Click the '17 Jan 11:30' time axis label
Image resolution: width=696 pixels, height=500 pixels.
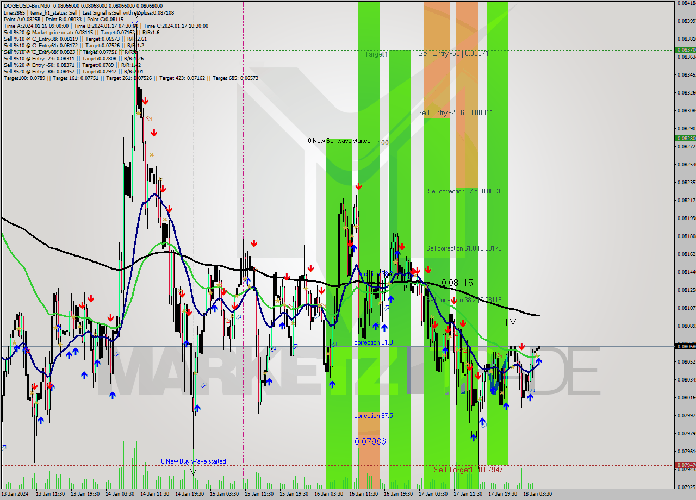468,494
